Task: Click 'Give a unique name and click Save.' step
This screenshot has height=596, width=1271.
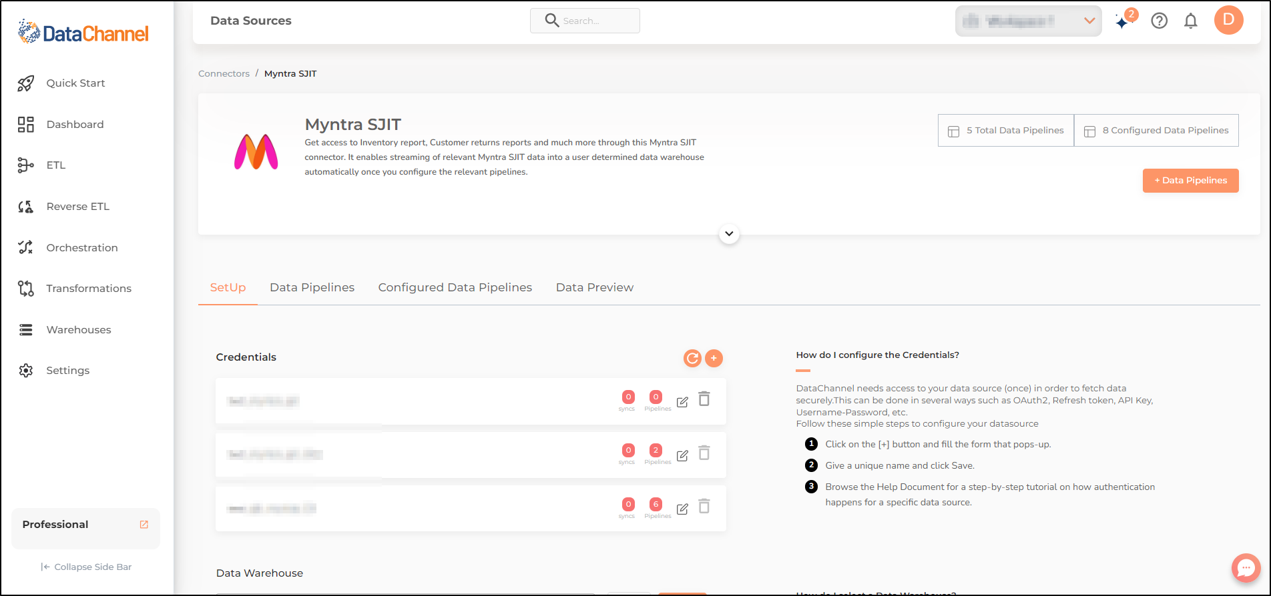Action: pyautogui.click(x=900, y=466)
